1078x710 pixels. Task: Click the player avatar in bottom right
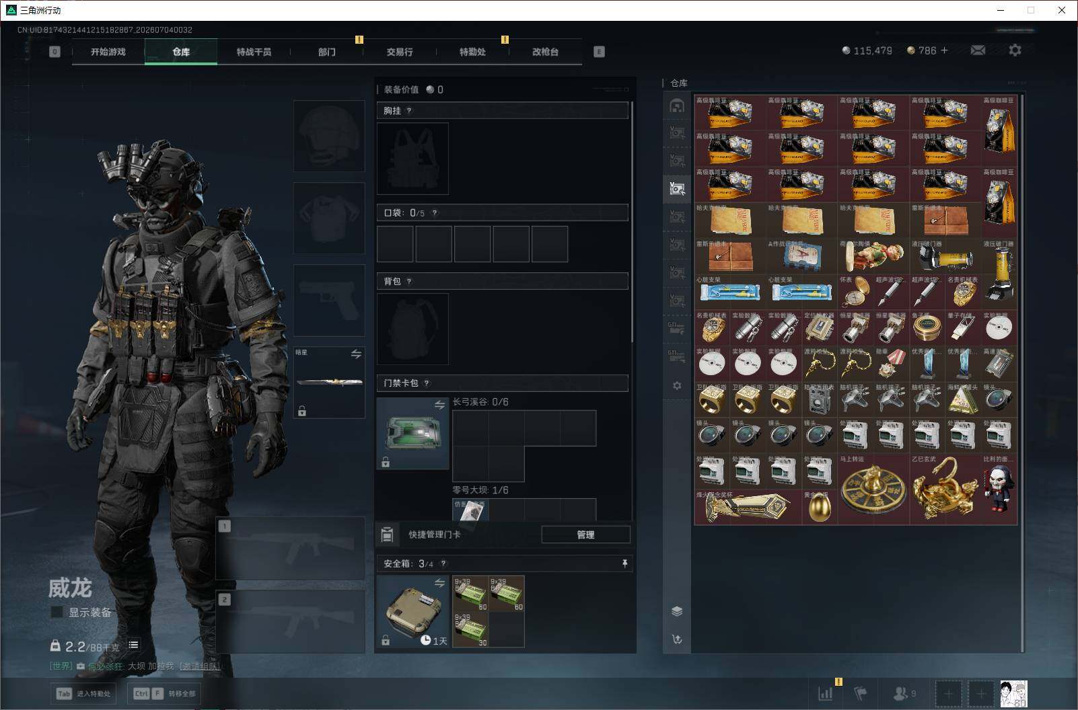pos(1013,693)
